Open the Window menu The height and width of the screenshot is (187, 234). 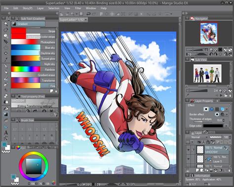pos(91,8)
